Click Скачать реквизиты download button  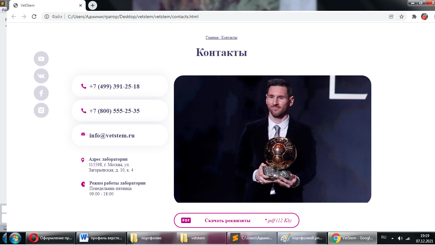click(x=237, y=220)
